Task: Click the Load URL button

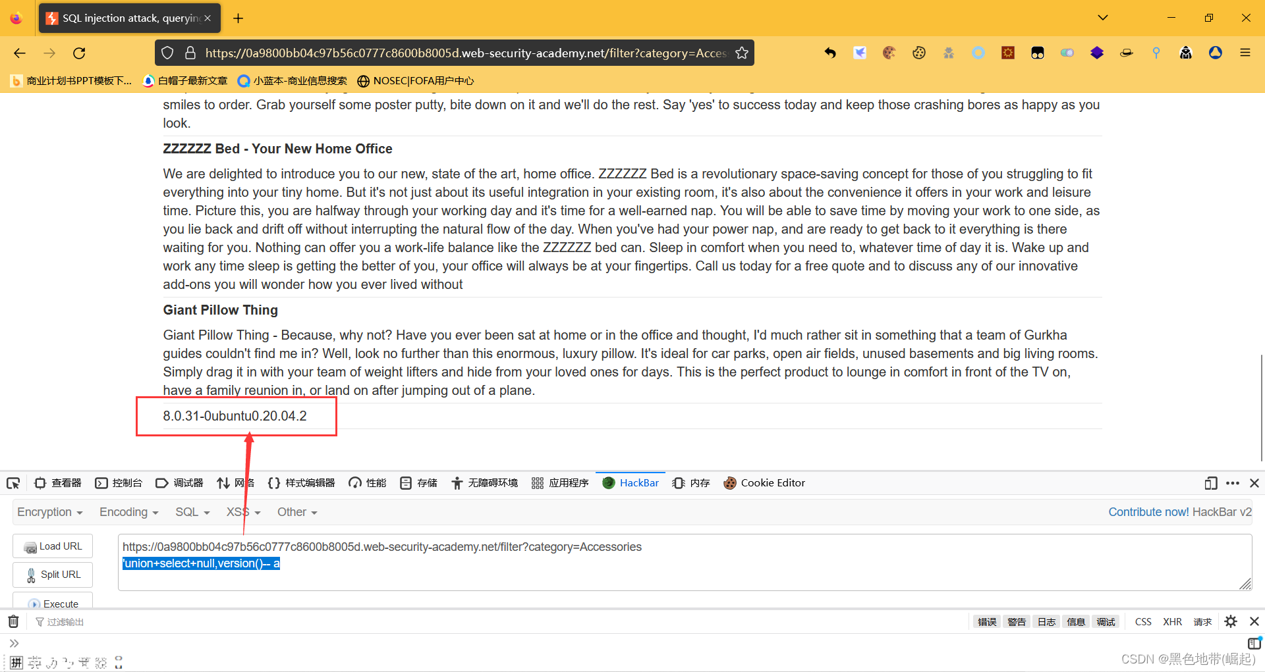Action: coord(53,546)
